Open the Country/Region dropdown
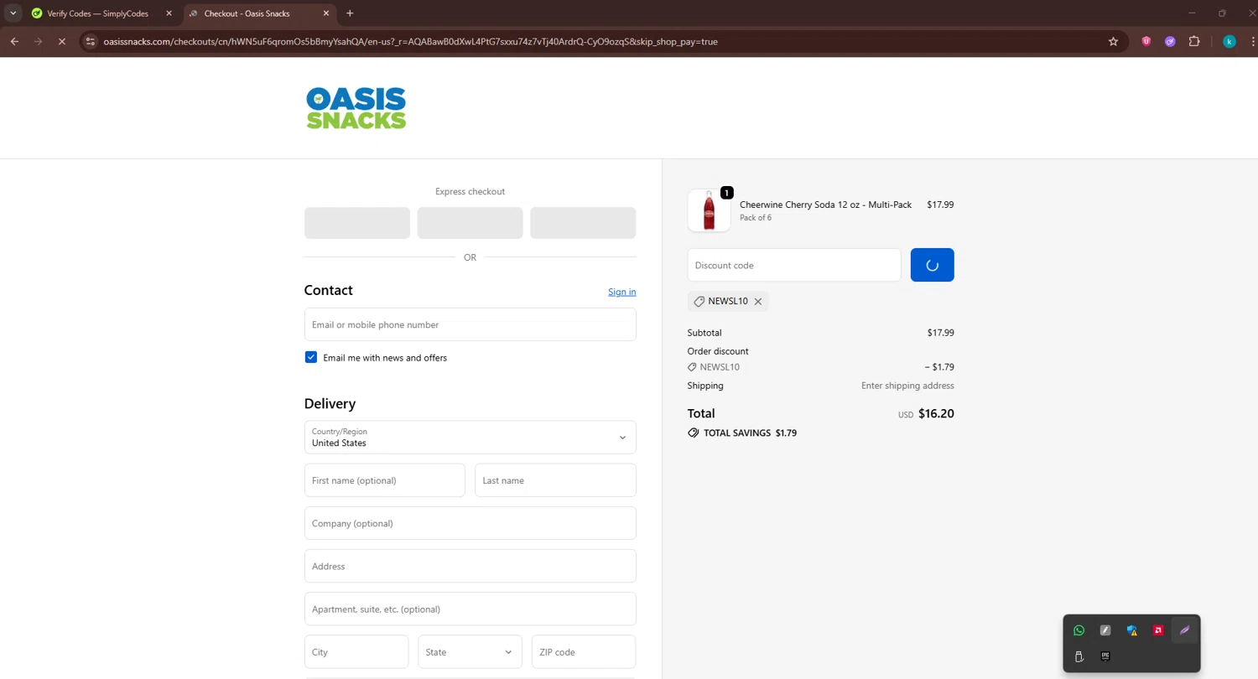Screen dimensions: 1258x679 (x=470, y=438)
